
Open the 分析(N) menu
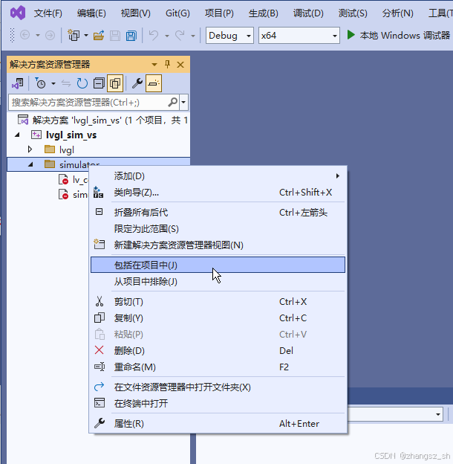(397, 13)
